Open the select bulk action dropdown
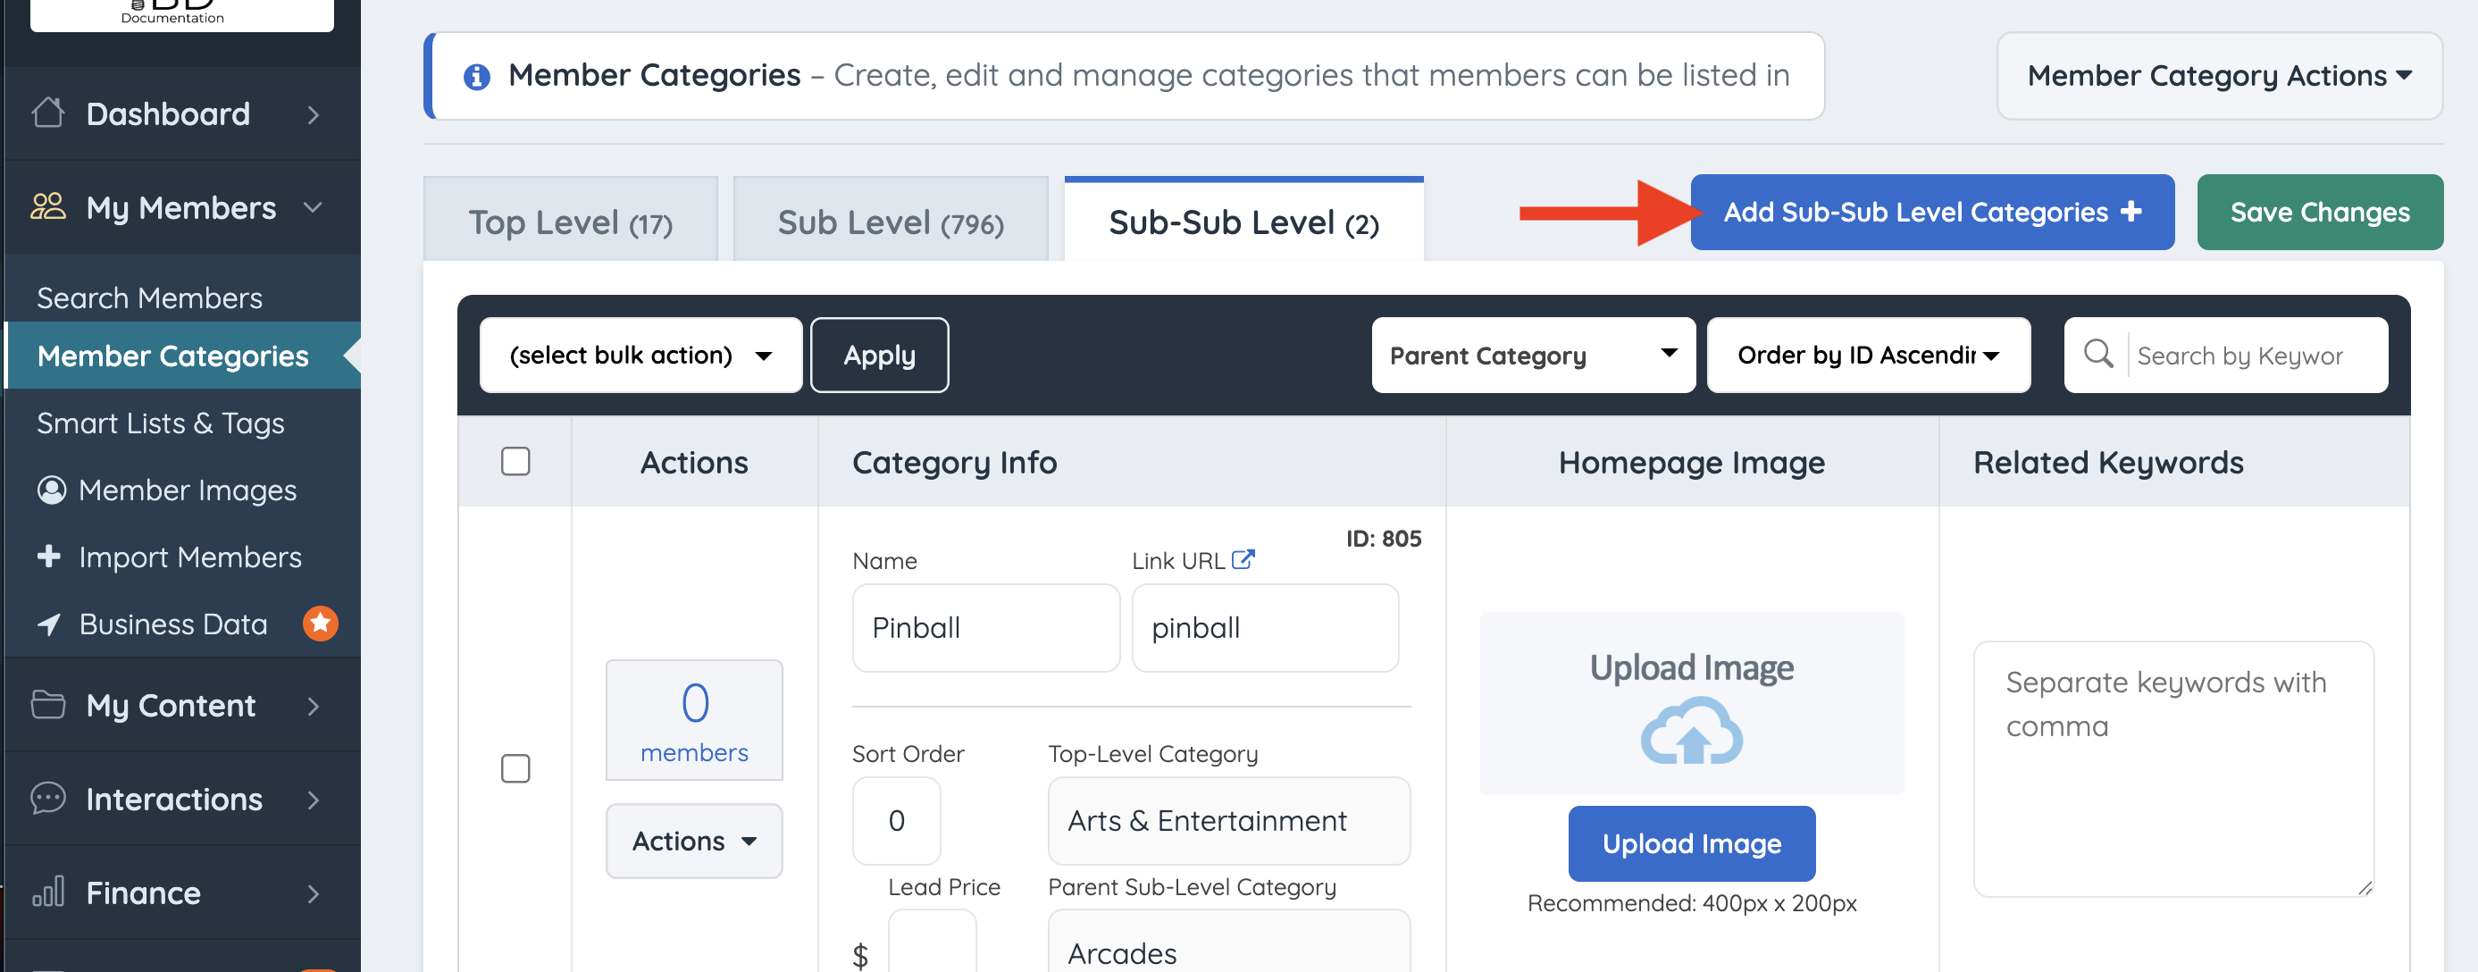The image size is (2478, 972). 640,355
